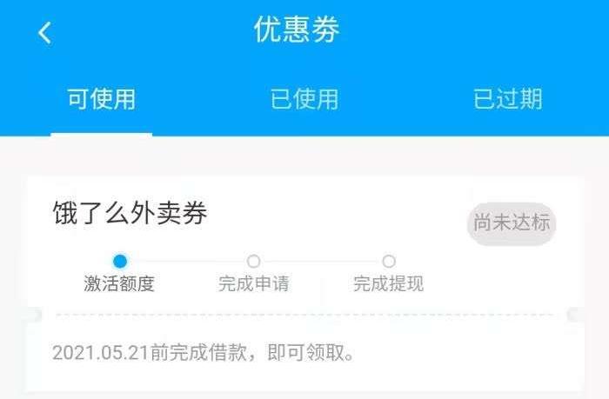Viewport: 609px width, 399px height.
Task: Tap the 2021.05.21 deadline notice text
Action: 203,353
